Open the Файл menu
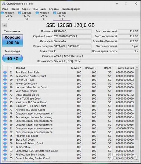 point(5,9)
